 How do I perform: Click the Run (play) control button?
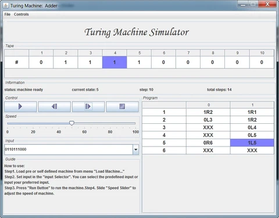(20, 106)
